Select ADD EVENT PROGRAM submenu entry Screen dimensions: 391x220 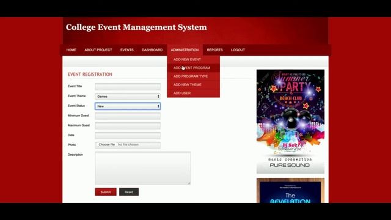(193, 68)
